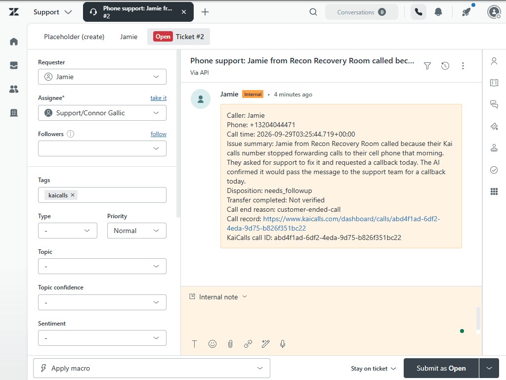This screenshot has height=380, width=506.
Task: Open the kaicalls call record link
Action: (333, 223)
